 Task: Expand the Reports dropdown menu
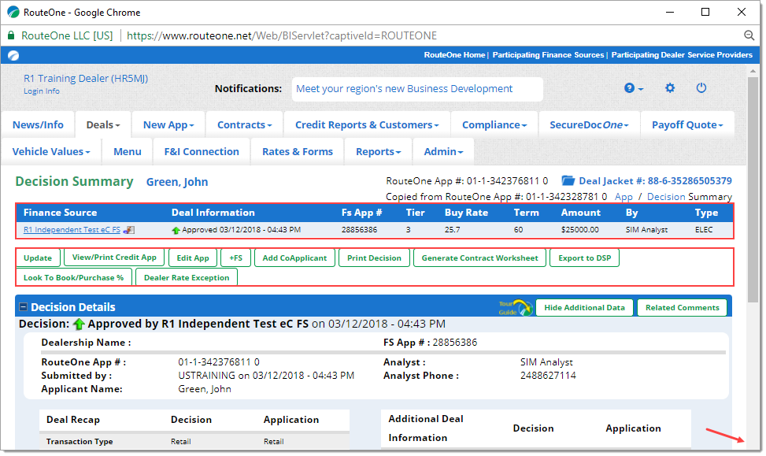(x=378, y=152)
